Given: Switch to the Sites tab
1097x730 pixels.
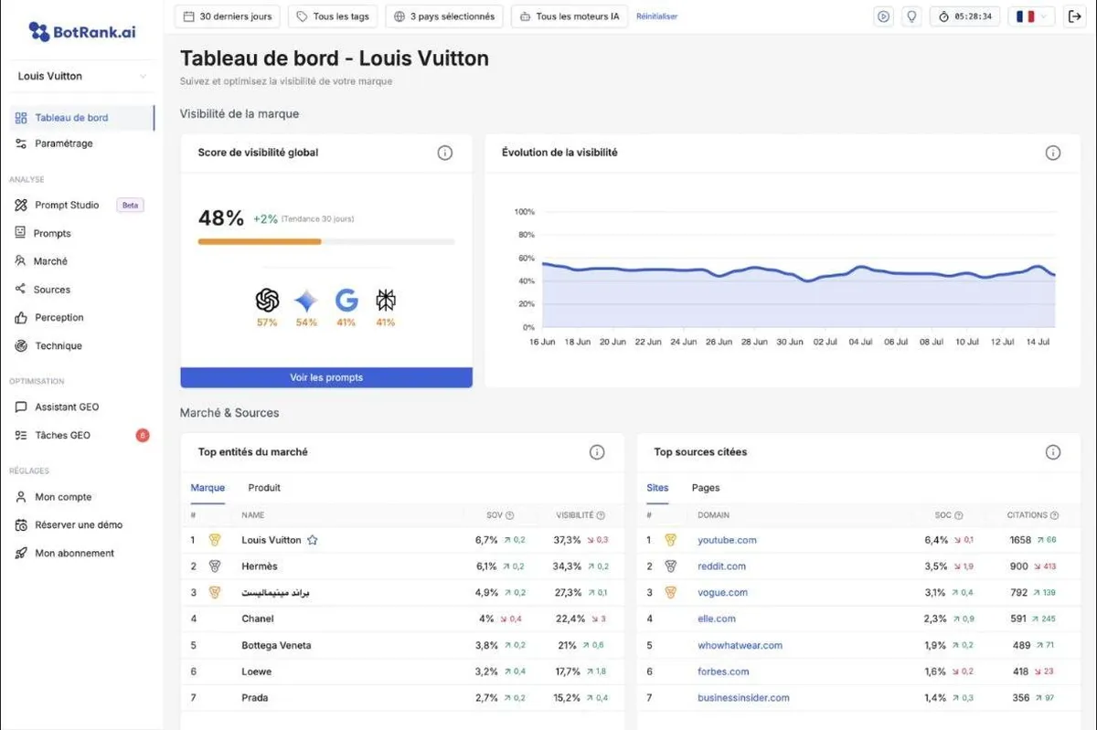Looking at the screenshot, I should tap(657, 488).
